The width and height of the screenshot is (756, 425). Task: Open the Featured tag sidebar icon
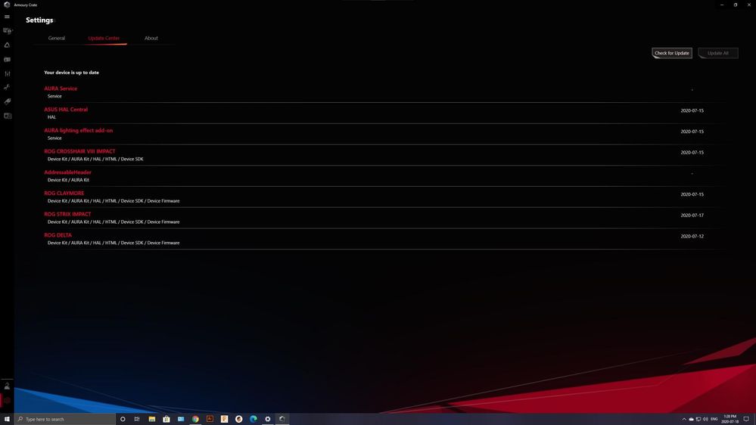click(x=7, y=101)
